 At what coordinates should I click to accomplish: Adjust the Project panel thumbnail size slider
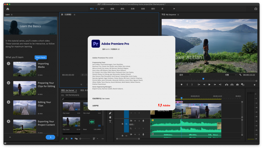(85, 139)
